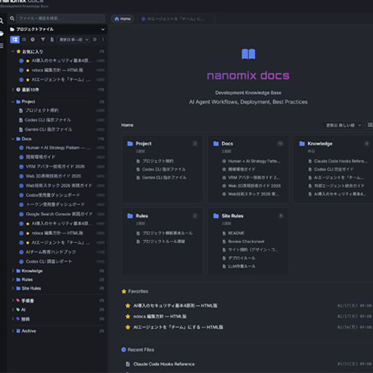Open AI導入のセキュリティ基本4原則 under Home Favorites
373x373 pixels.
pos(175,306)
